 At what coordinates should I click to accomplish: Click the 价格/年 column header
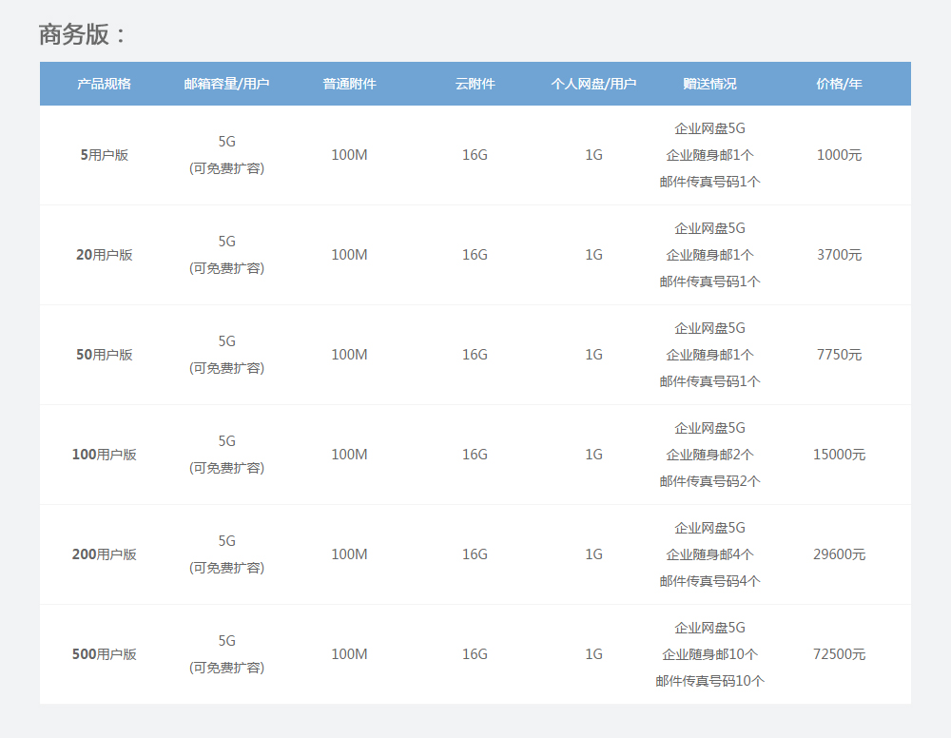[840, 84]
